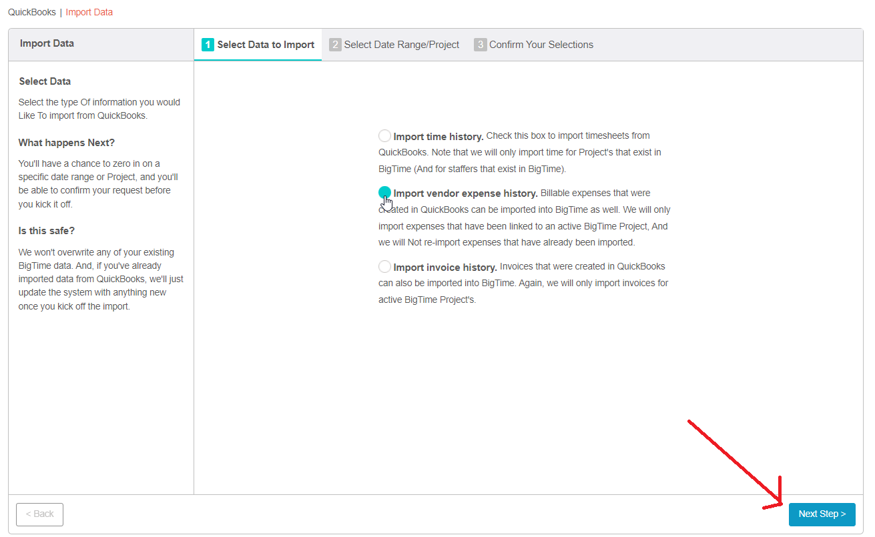Click the Back button
The image size is (875, 537).
click(39, 514)
